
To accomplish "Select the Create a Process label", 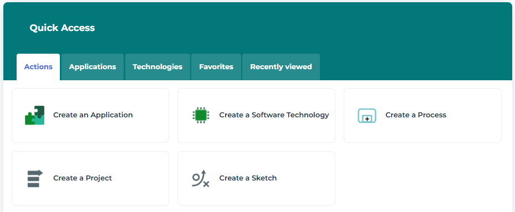I will (x=416, y=115).
